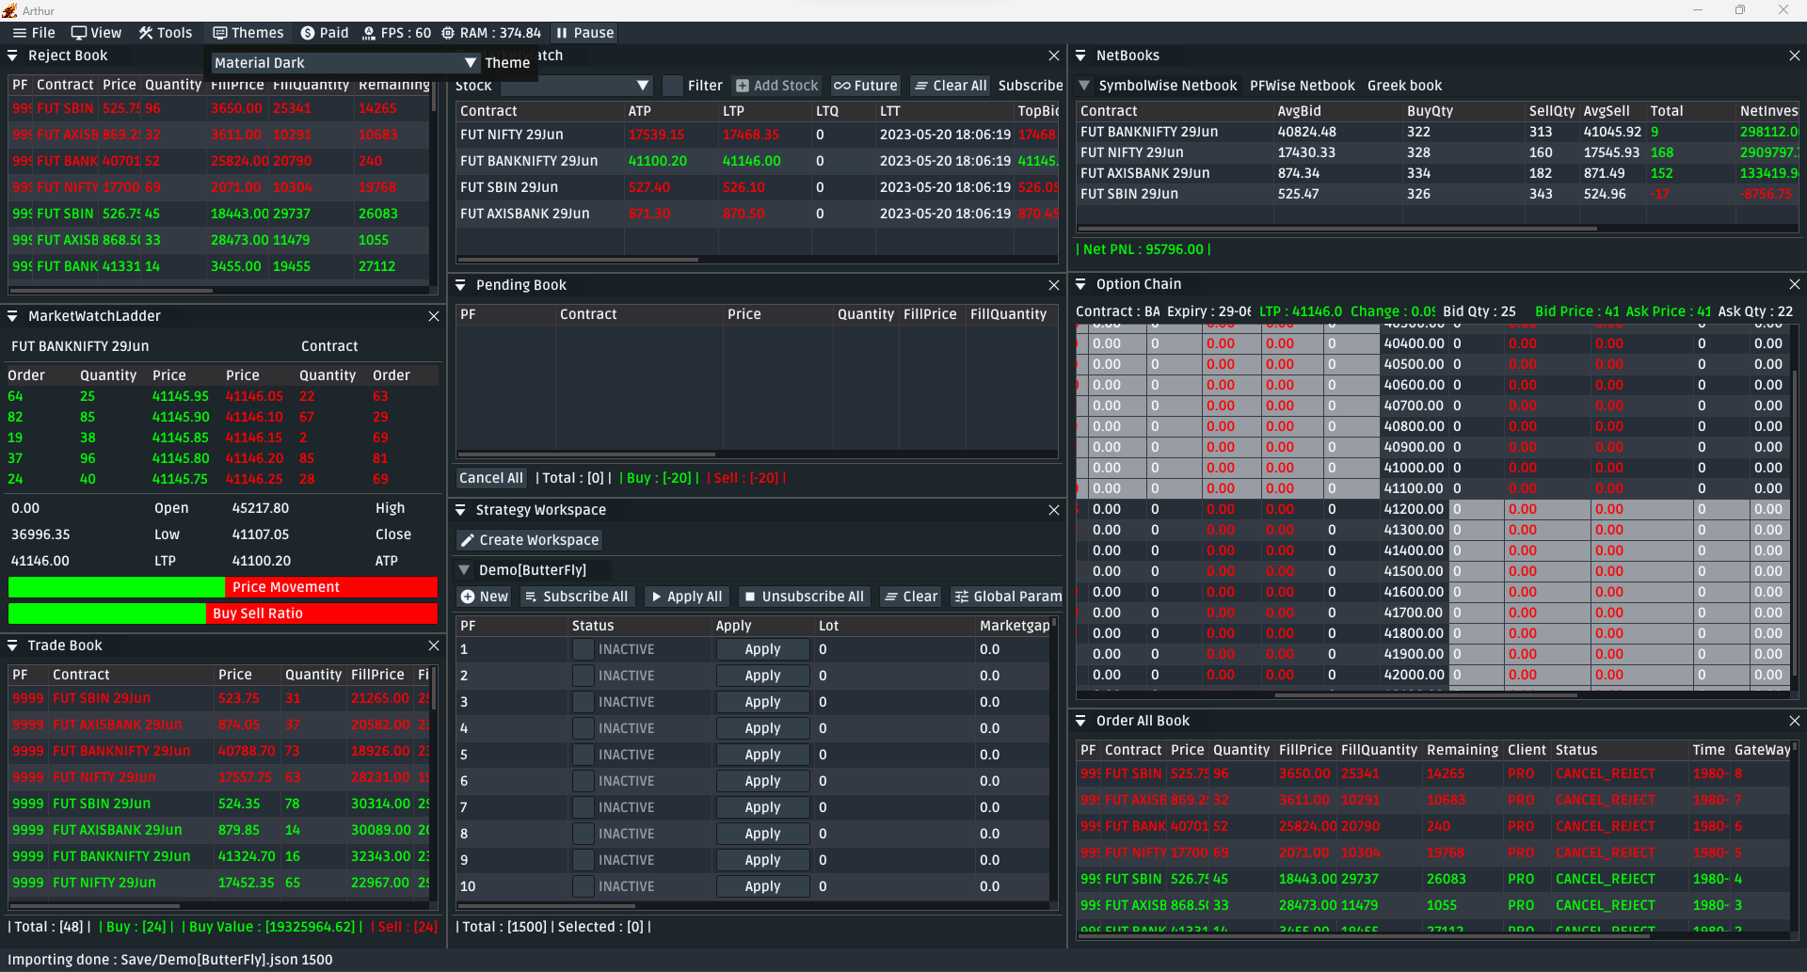1807x972 pixels.
Task: Enable status checkbox for strategy row 2
Action: [584, 676]
